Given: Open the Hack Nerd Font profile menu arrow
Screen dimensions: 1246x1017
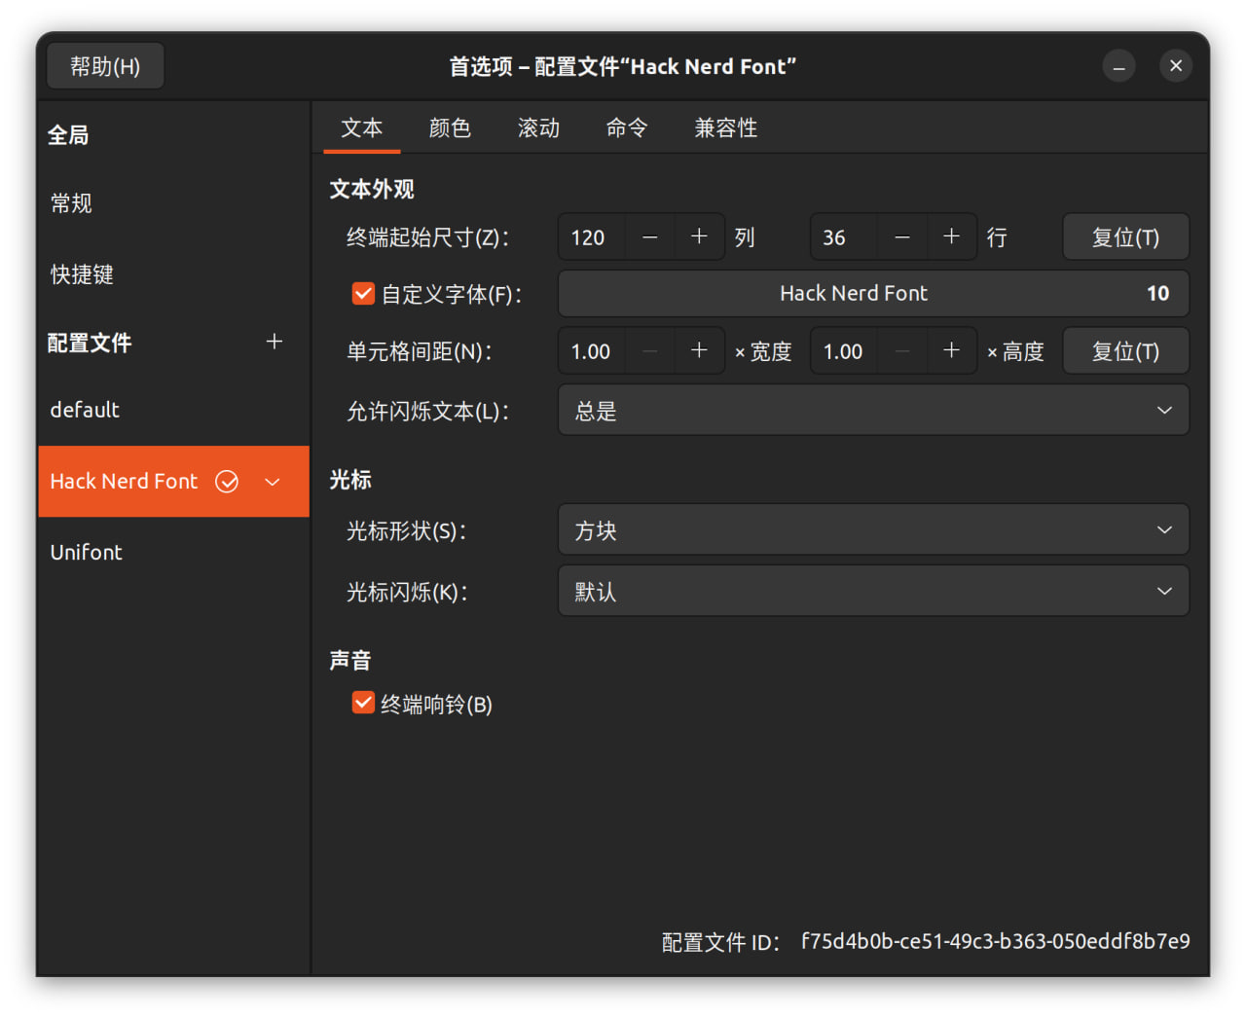Looking at the screenshot, I should click(273, 482).
